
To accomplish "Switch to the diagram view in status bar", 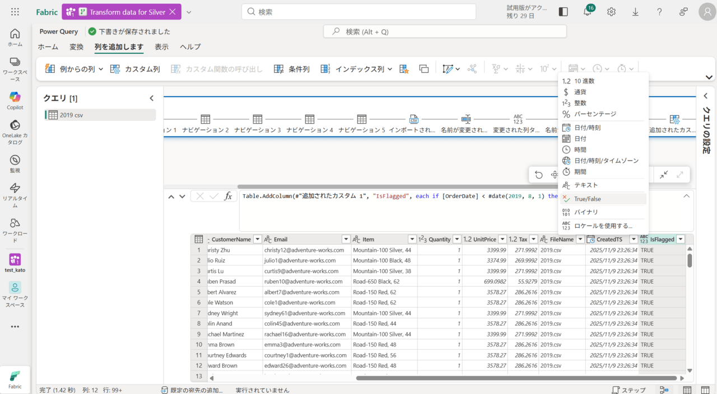I will coord(664,390).
